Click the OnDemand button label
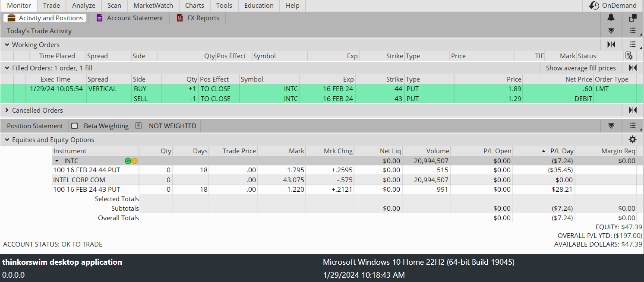Viewport: 644px width, 282px height. pos(619,6)
